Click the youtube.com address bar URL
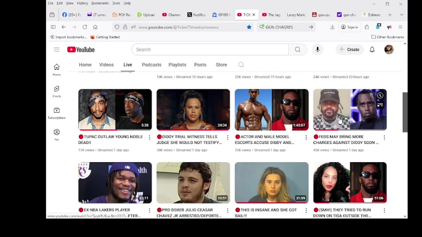This screenshot has width=422, height=237. coord(178,27)
